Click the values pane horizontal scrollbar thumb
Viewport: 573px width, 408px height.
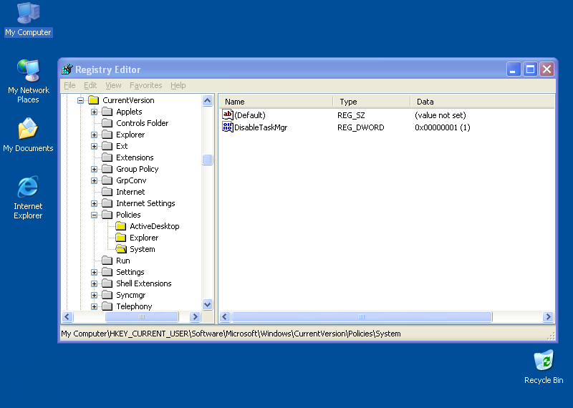click(362, 316)
